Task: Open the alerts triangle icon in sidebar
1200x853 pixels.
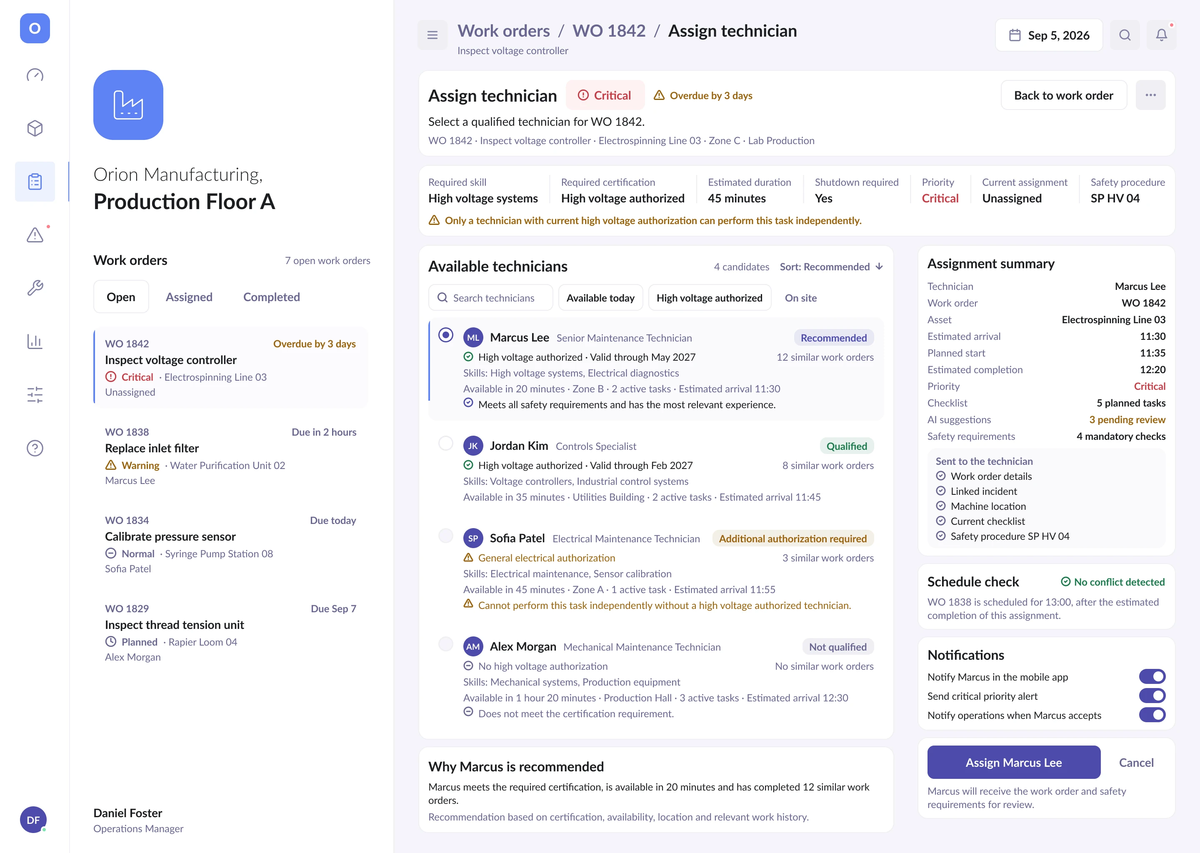Action: (35, 235)
